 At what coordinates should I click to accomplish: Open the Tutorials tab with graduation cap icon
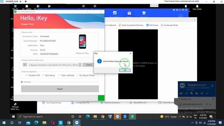click(x=144, y=14)
